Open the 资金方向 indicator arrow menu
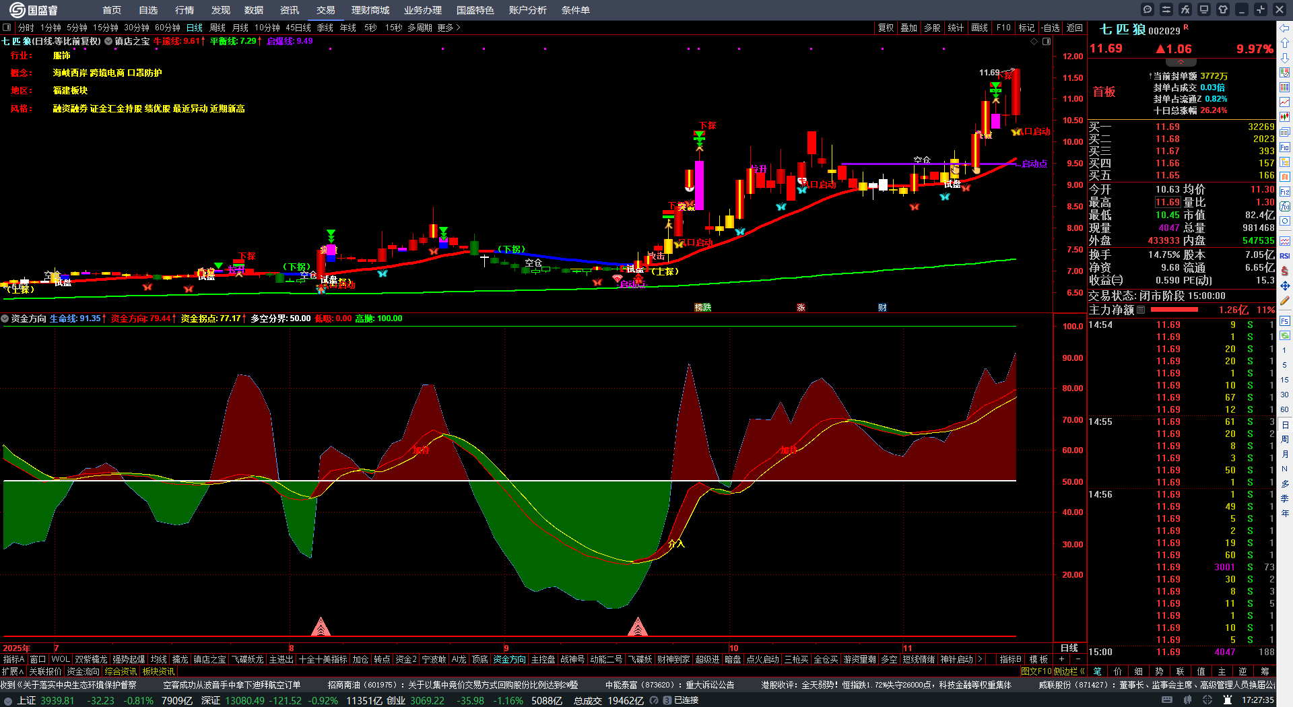Viewport: 1293px width, 707px height. click(5, 318)
